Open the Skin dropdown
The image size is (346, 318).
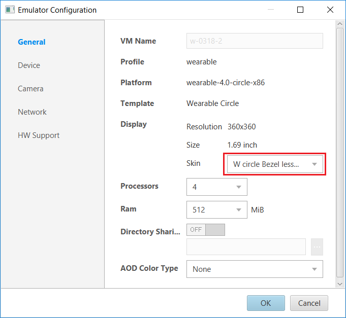[x=275, y=164]
